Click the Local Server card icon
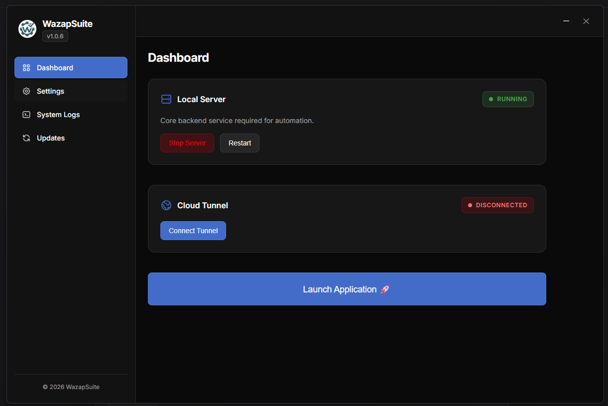608x406 pixels. click(x=166, y=99)
